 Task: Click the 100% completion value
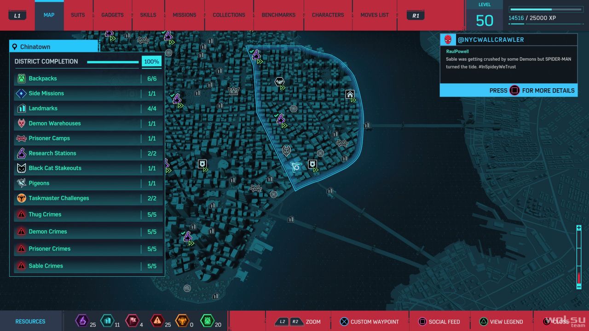[x=151, y=62]
